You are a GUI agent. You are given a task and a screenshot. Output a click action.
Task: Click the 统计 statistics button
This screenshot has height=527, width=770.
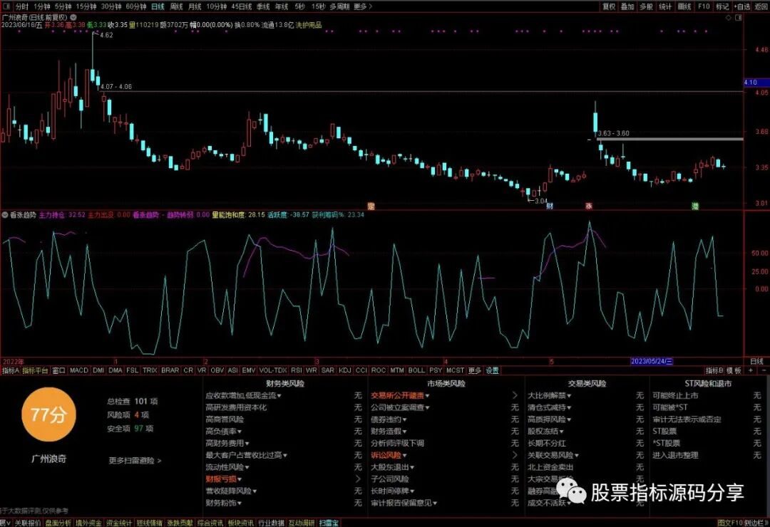click(665, 6)
